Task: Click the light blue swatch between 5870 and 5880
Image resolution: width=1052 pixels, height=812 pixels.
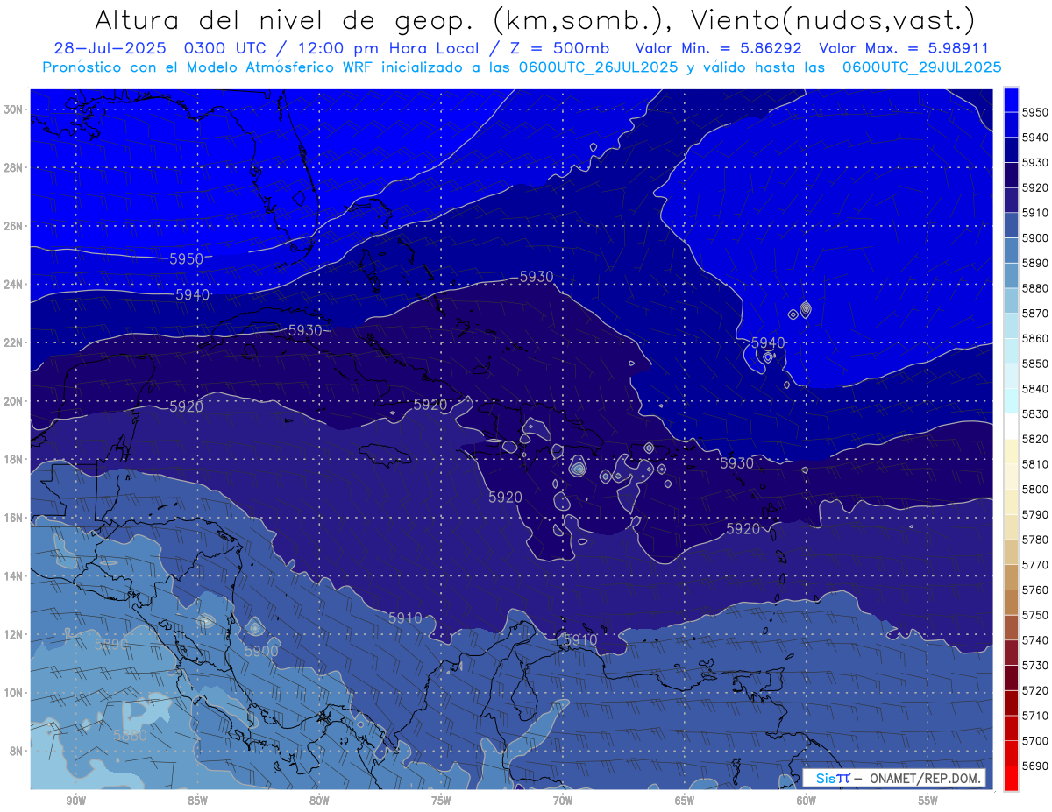Action: [1010, 300]
